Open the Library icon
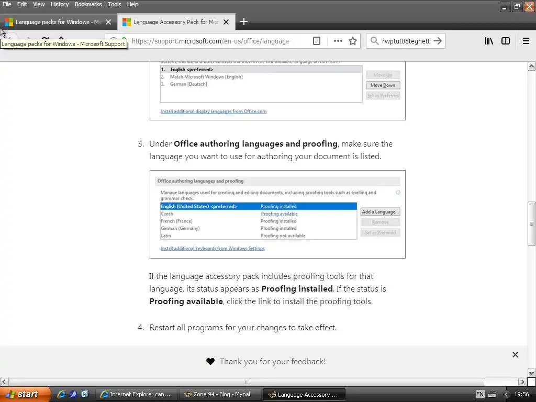 point(489,41)
